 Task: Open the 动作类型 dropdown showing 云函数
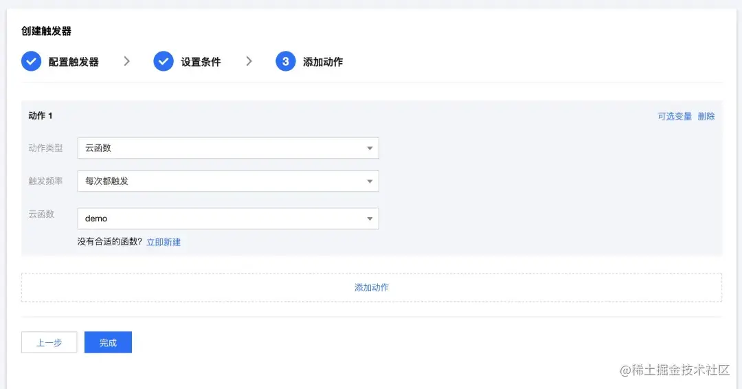(x=228, y=148)
